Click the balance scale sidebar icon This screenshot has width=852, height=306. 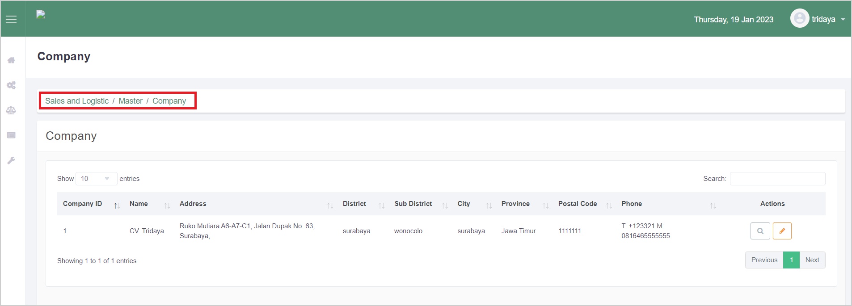pyautogui.click(x=11, y=110)
